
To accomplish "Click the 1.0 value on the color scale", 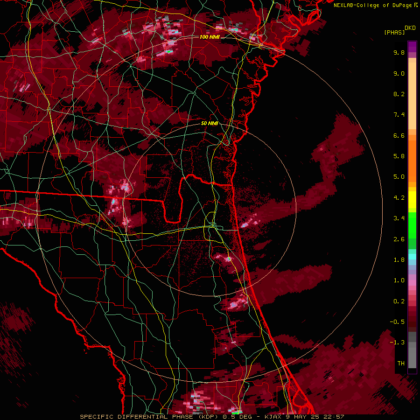I will [399, 280].
